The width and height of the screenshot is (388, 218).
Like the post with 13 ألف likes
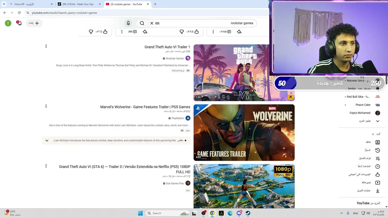click(105, 31)
